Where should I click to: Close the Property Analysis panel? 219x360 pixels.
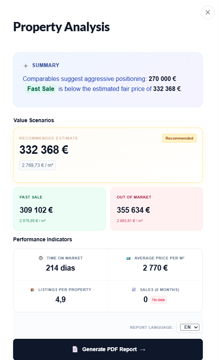pyautogui.click(x=207, y=12)
